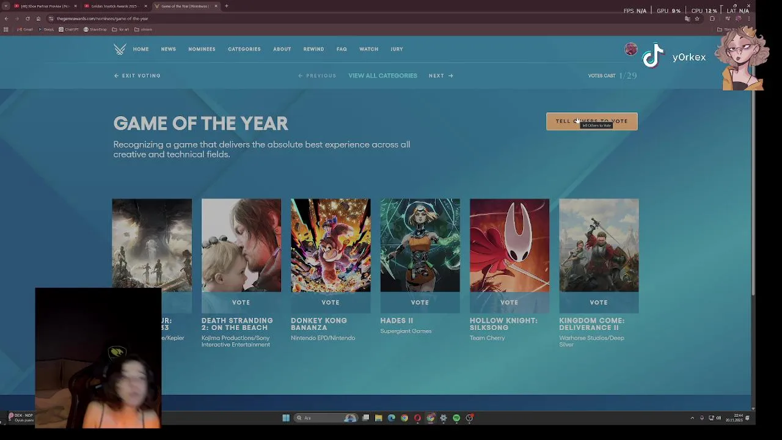The height and width of the screenshot is (440, 782).
Task: Open the tab search dropdown arrow
Action: tap(5, 6)
